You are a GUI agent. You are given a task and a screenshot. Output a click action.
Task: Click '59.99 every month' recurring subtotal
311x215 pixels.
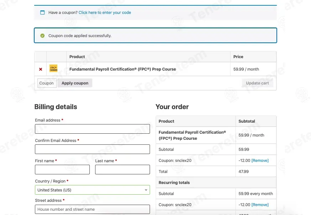256,194
